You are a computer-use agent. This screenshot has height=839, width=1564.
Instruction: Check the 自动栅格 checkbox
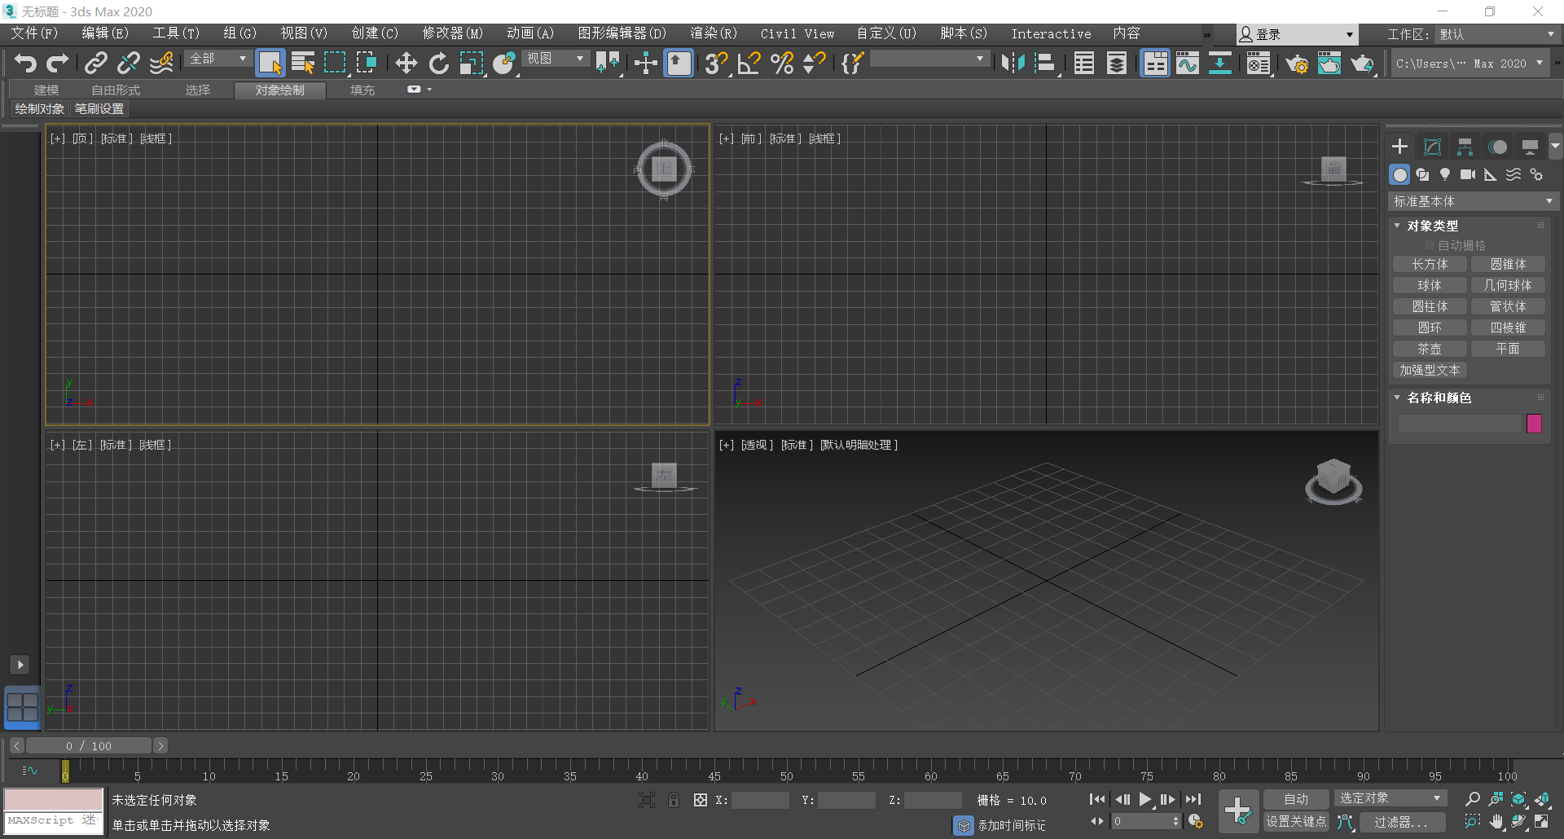1429,245
